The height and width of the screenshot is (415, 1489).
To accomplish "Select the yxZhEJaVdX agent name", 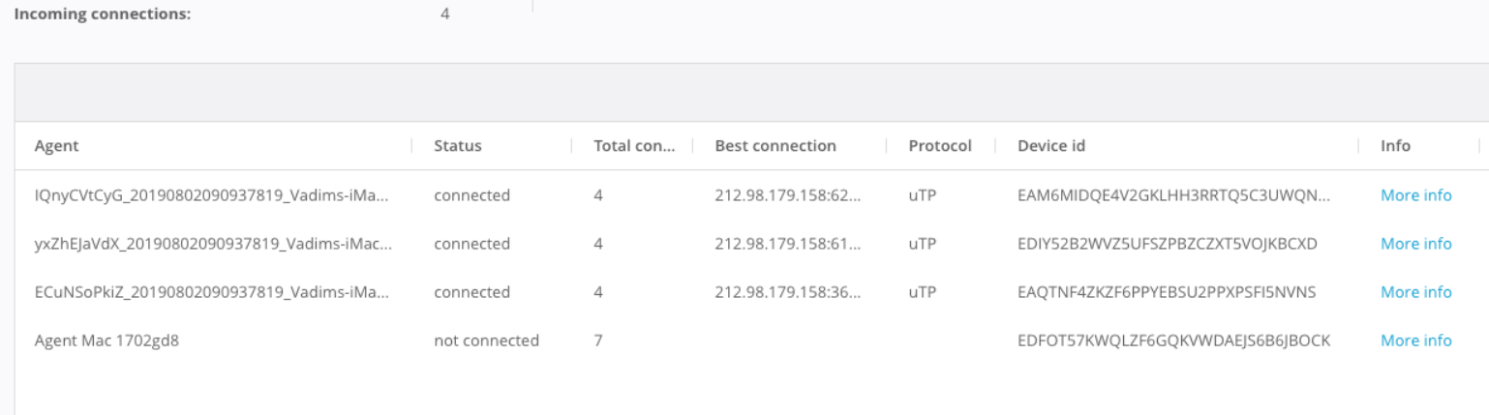I will (x=212, y=244).
